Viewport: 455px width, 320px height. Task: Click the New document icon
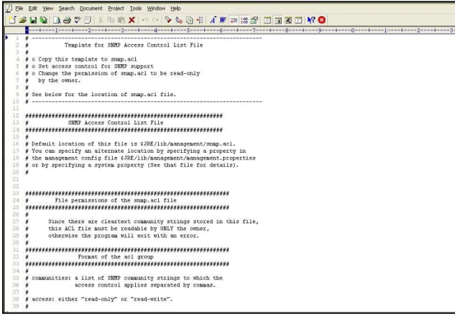tap(12, 20)
